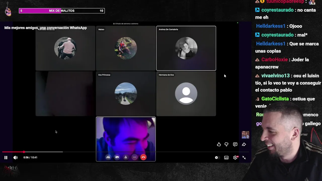The image size is (322, 181).
Task: Like the video with thumbs up
Action: [219, 144]
